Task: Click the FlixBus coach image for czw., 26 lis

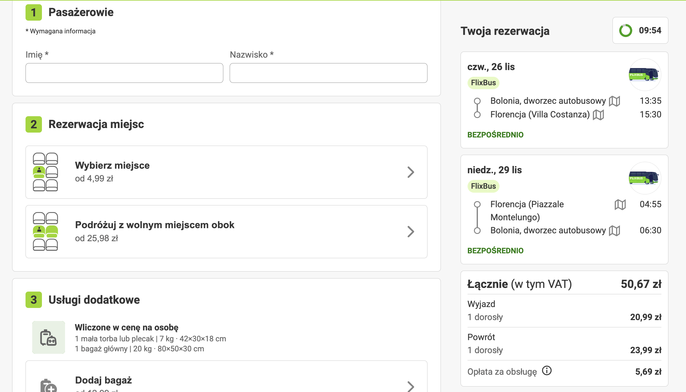Action: point(644,75)
